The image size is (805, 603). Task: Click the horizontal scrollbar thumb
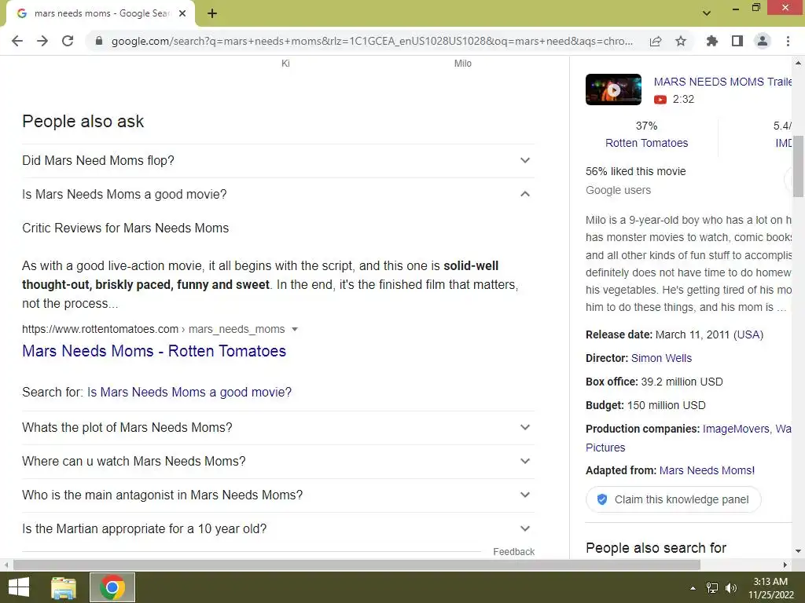point(357,565)
